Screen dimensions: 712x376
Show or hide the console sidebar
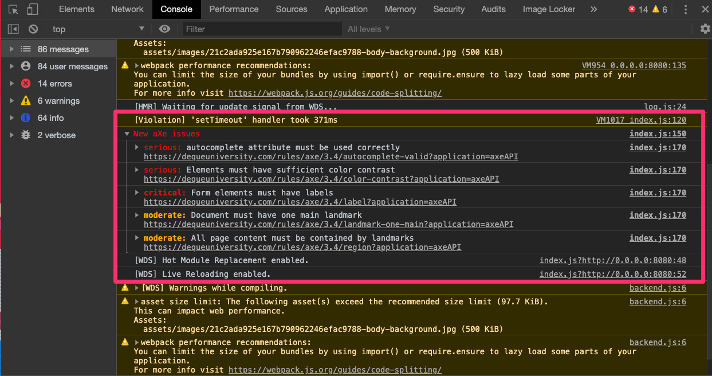[x=13, y=29]
